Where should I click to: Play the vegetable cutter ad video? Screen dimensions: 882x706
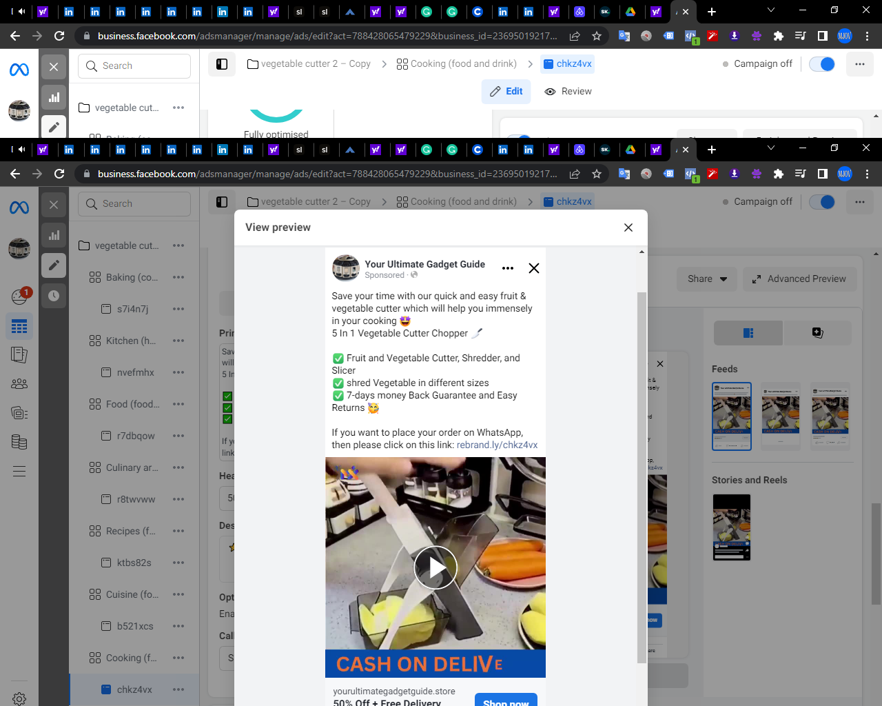(435, 567)
